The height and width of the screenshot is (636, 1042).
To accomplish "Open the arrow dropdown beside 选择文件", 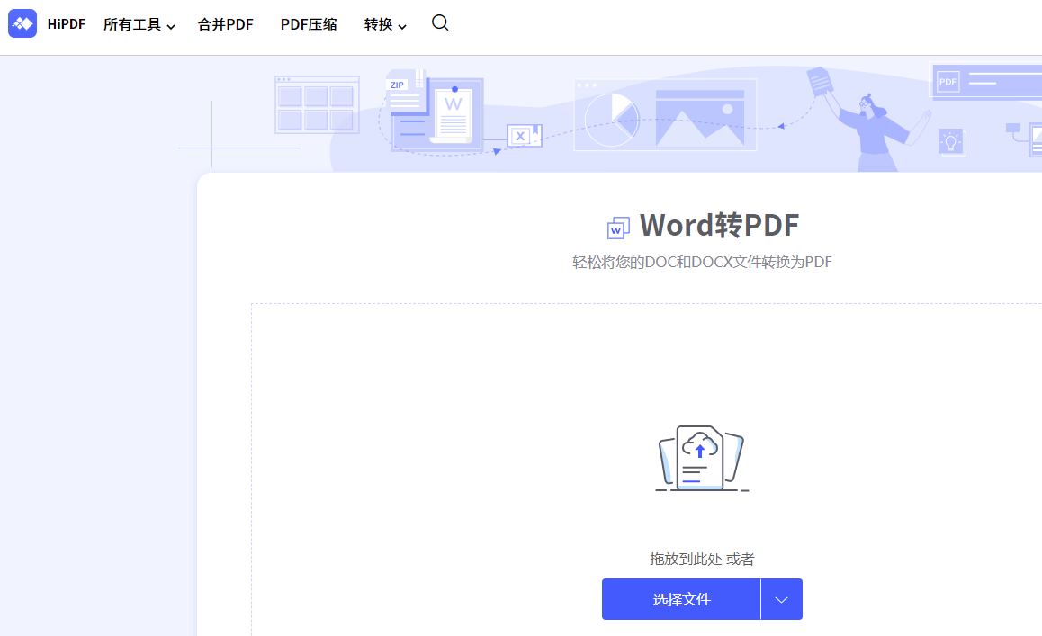I will pos(781,599).
